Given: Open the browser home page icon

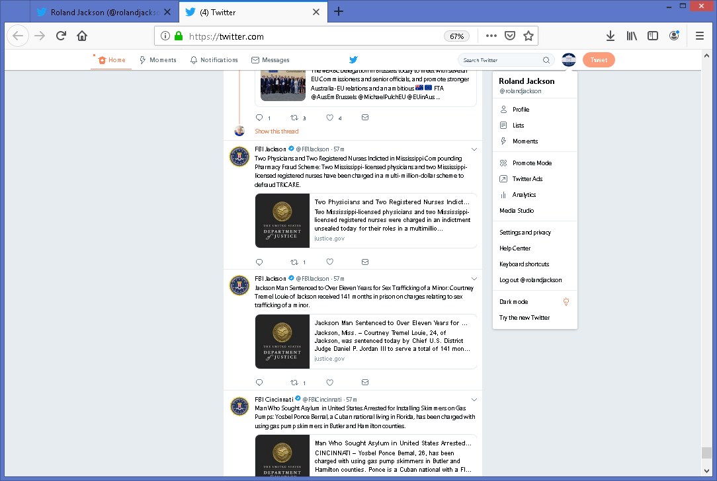Looking at the screenshot, I should (x=82, y=36).
